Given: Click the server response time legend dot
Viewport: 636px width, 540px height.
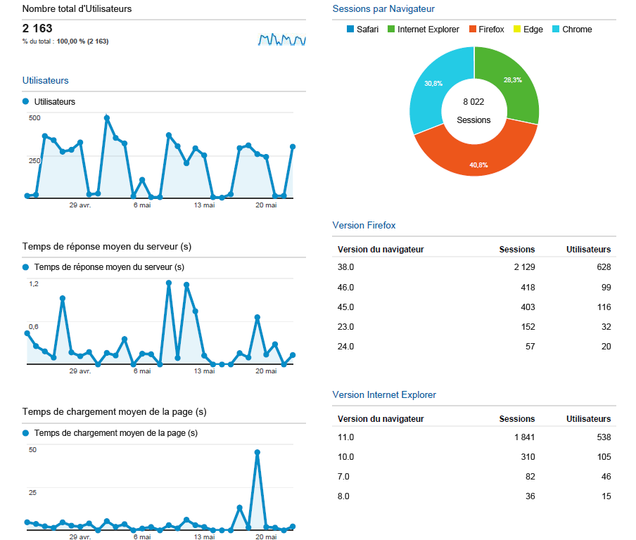Looking at the screenshot, I should 26,267.
